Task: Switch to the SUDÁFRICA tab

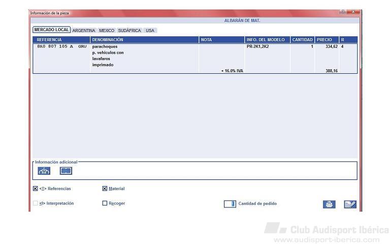Action: click(x=129, y=30)
